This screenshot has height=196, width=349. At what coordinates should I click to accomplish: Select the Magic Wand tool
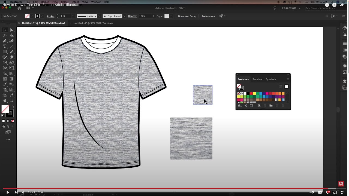[5, 35]
